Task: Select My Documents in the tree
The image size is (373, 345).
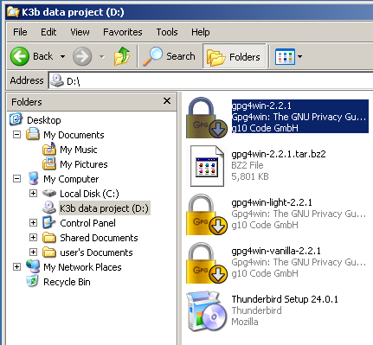Action: click(x=74, y=135)
